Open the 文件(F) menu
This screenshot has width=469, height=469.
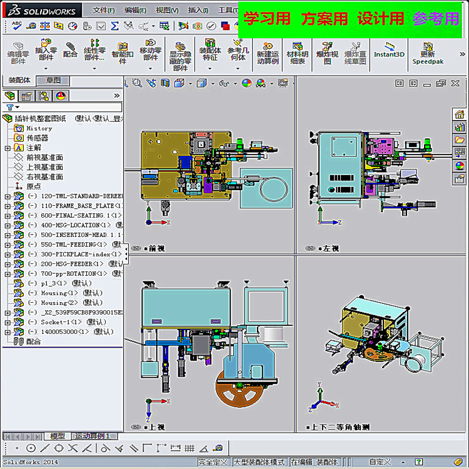[x=103, y=11]
